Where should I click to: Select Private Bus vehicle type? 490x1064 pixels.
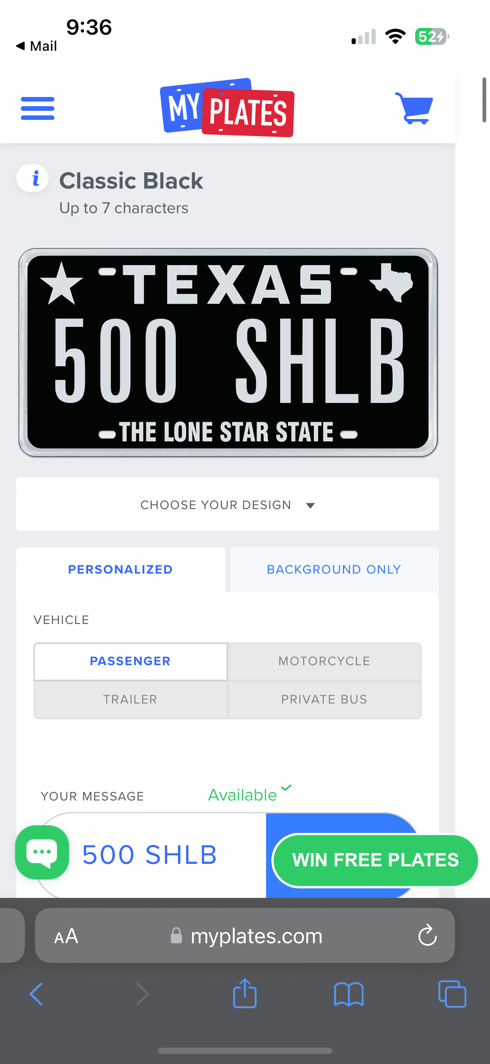[325, 699]
